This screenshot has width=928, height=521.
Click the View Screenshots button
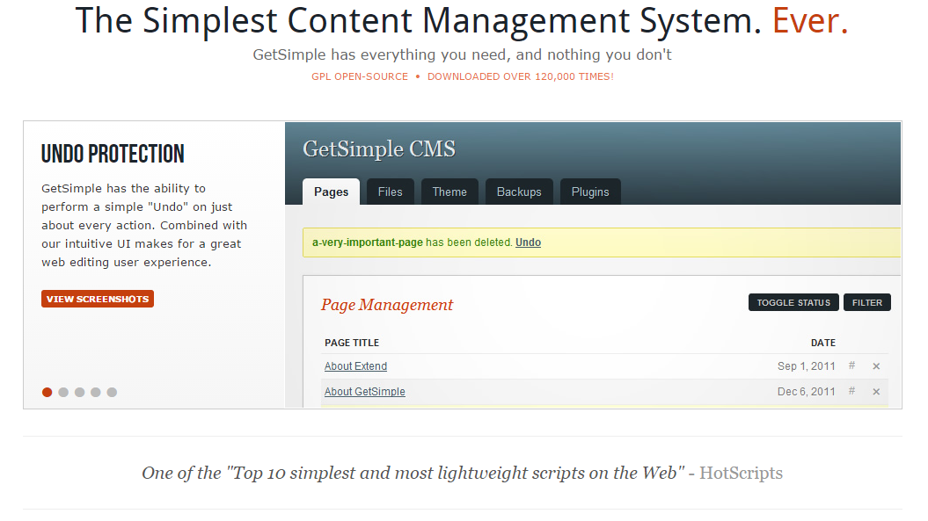pos(97,299)
